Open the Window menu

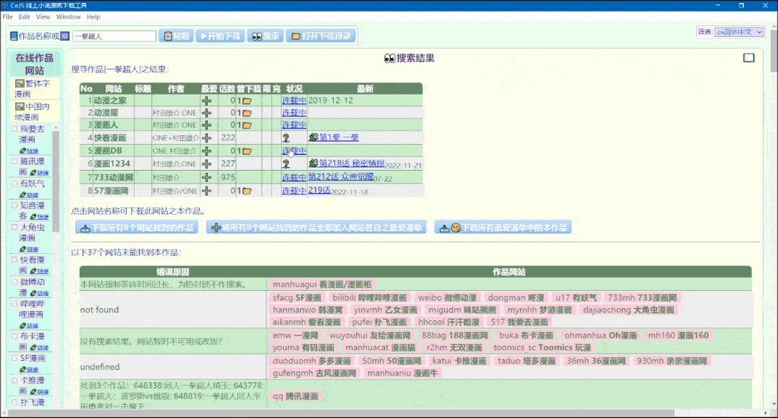coord(69,17)
